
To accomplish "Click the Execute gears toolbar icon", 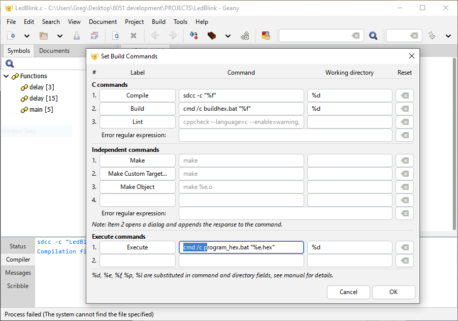I will [245, 36].
